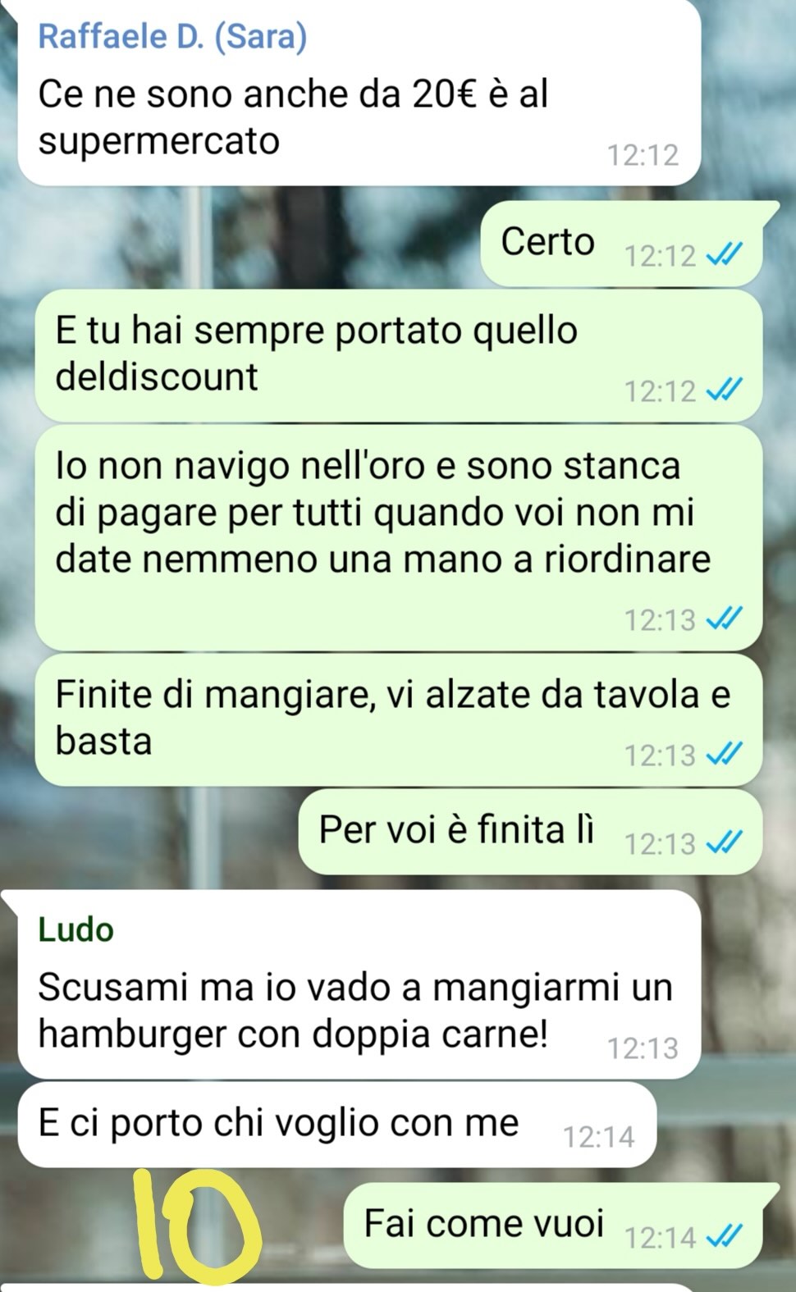Viewport: 796px width, 1292px height.
Task: Select the 'Ce ne sono anche da 20€' message
Action: (359, 93)
